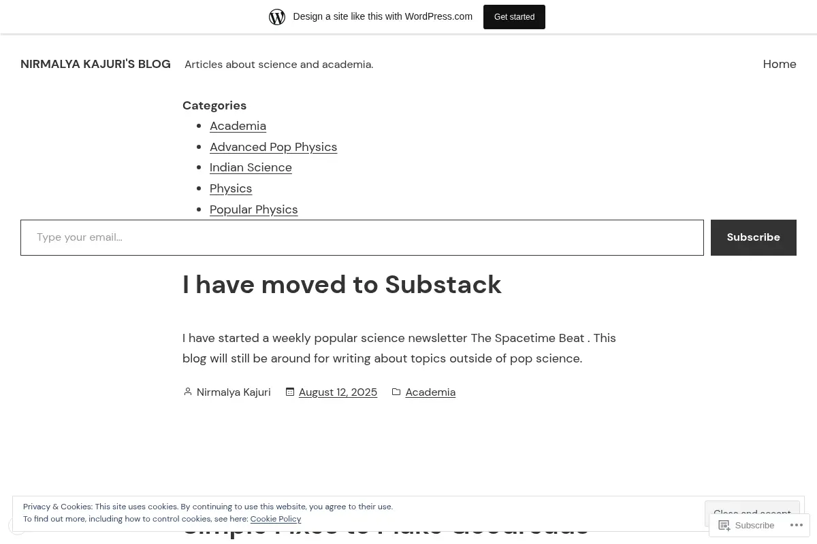Click the Get started button
817x544 pixels.
pos(514,16)
